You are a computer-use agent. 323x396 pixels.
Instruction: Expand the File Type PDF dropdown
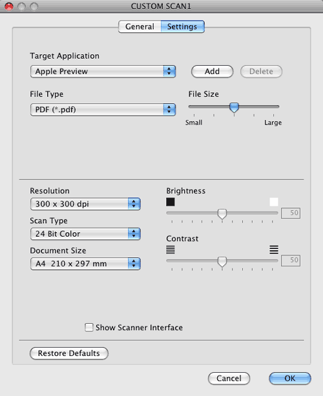pos(103,110)
